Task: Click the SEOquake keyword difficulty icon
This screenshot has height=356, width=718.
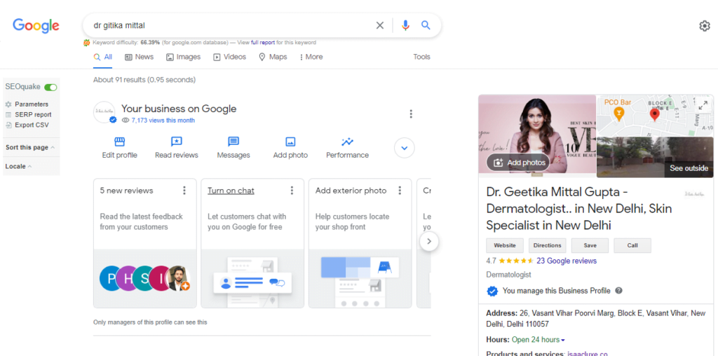Action: click(x=86, y=43)
